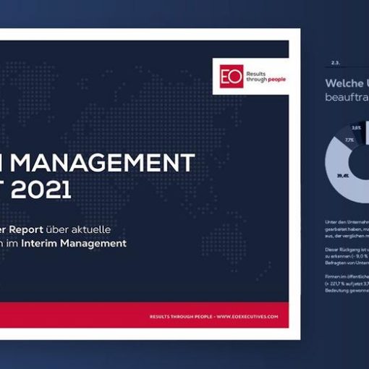Viewport: 369px width, 369px height.
Task: Click the pale chart segment beside 3.6% slice
Action: [368, 132]
